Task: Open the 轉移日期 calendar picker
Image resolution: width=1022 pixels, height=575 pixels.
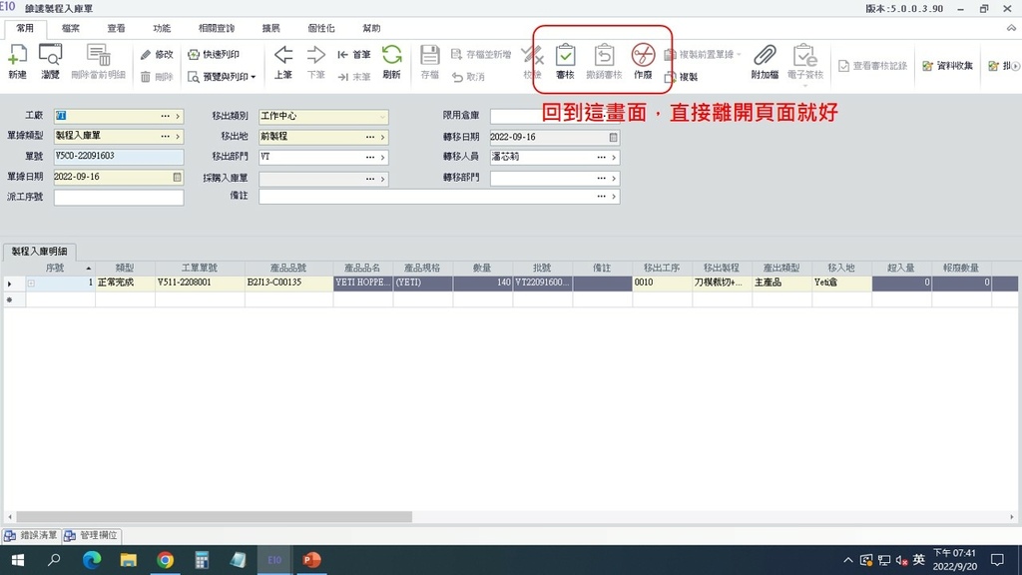Action: (613, 137)
